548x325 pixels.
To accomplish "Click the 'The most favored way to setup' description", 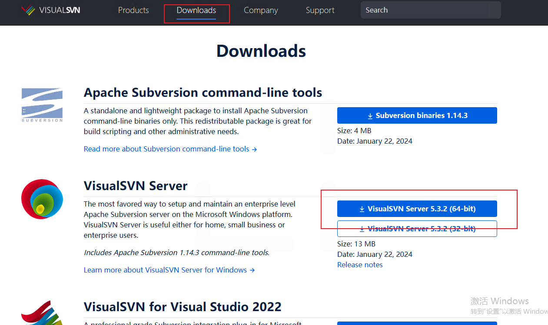I will [x=189, y=220].
